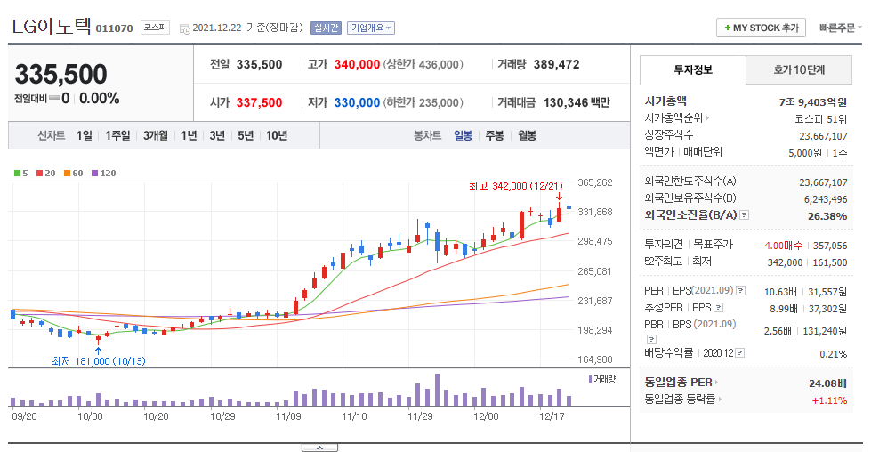Click the 거래량 value 389,472
Image resolution: width=871 pixels, height=452 pixels.
(557, 64)
